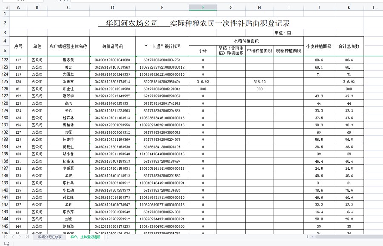The width and height of the screenshot is (383, 246).
Task: Jump to last sheet with navigation arrow
Action: tap(27, 237)
